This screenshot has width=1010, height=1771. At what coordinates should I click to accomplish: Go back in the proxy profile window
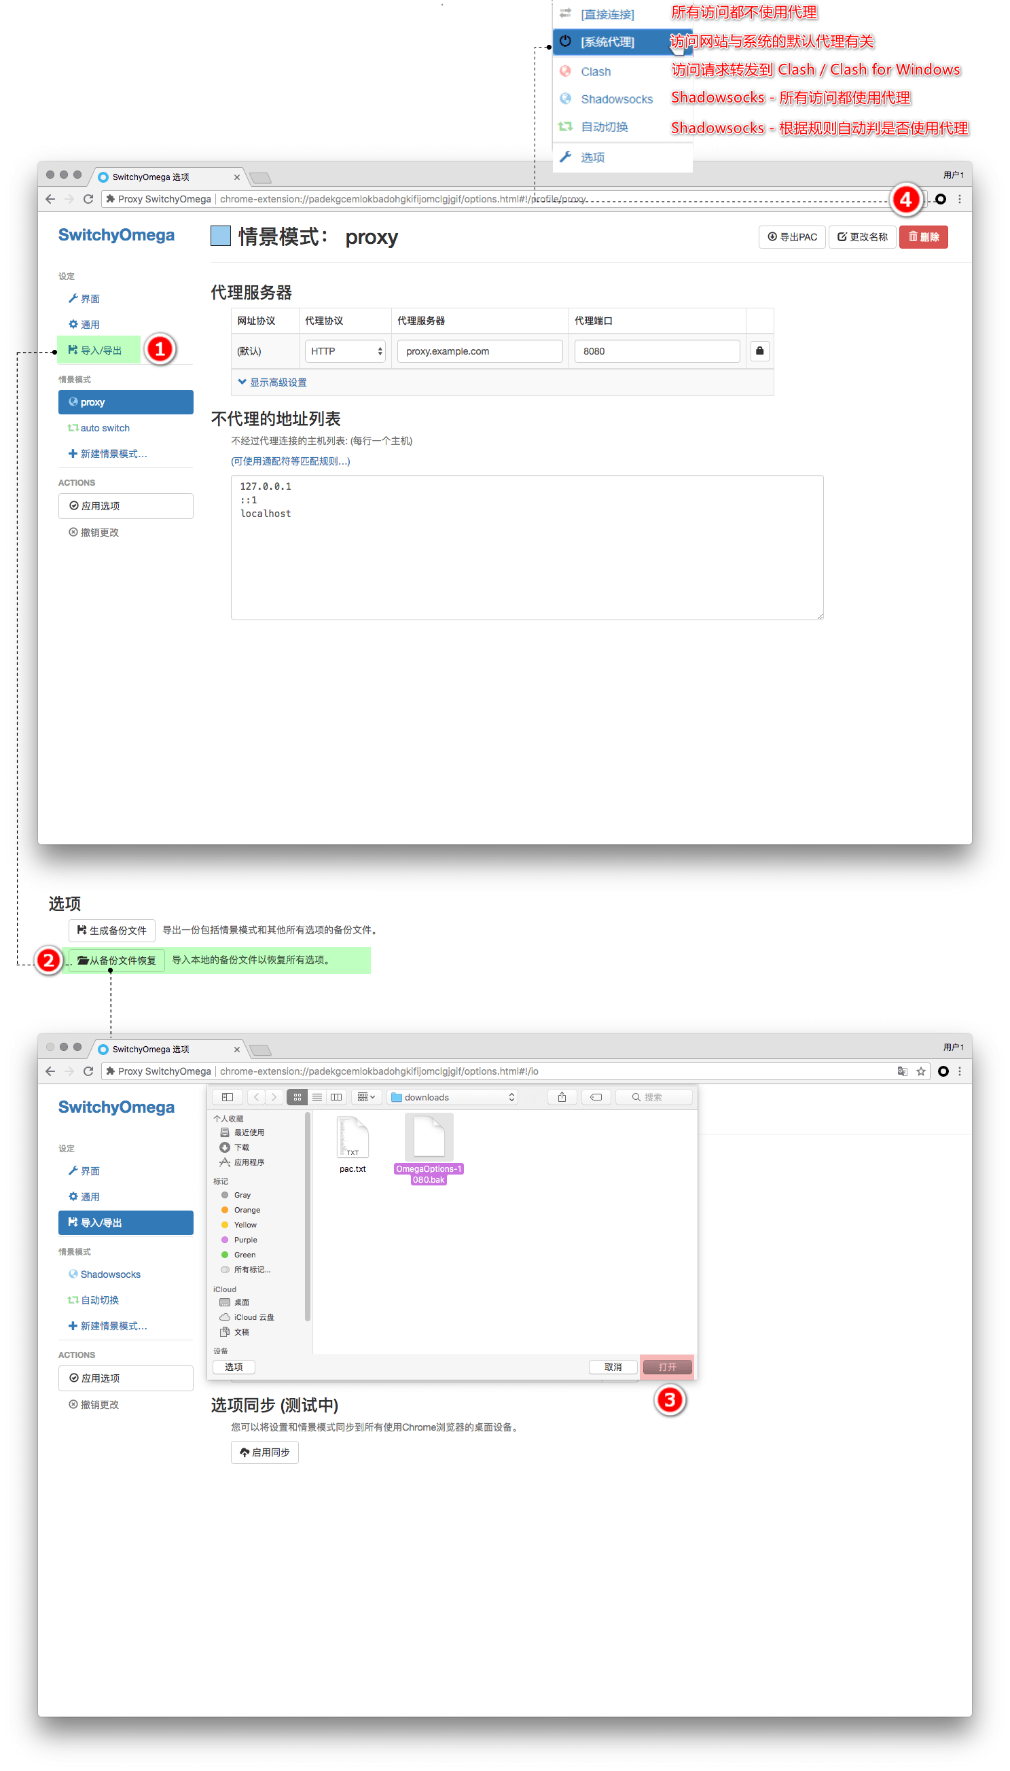[x=50, y=199]
